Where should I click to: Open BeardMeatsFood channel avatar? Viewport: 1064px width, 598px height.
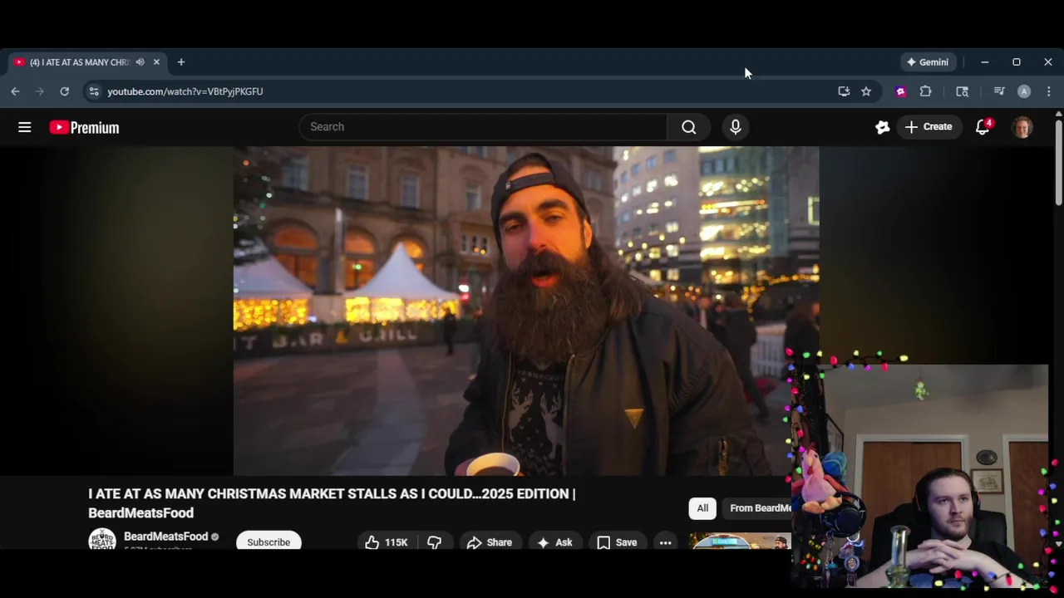click(102, 539)
